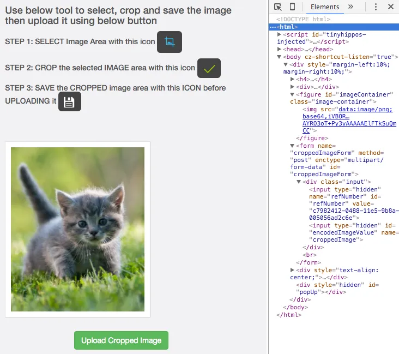The width and height of the screenshot is (399, 354).
Task: Click the crop select area icon
Action: 170,42
